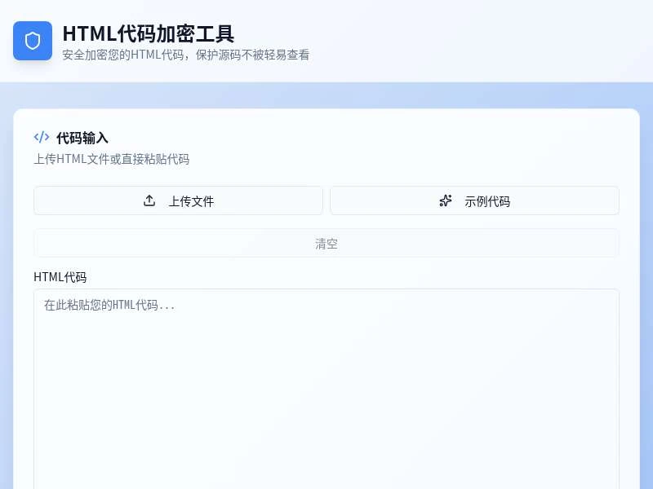The height and width of the screenshot is (489, 653).
Task: Click the upload arrow icon
Action: pyautogui.click(x=149, y=200)
